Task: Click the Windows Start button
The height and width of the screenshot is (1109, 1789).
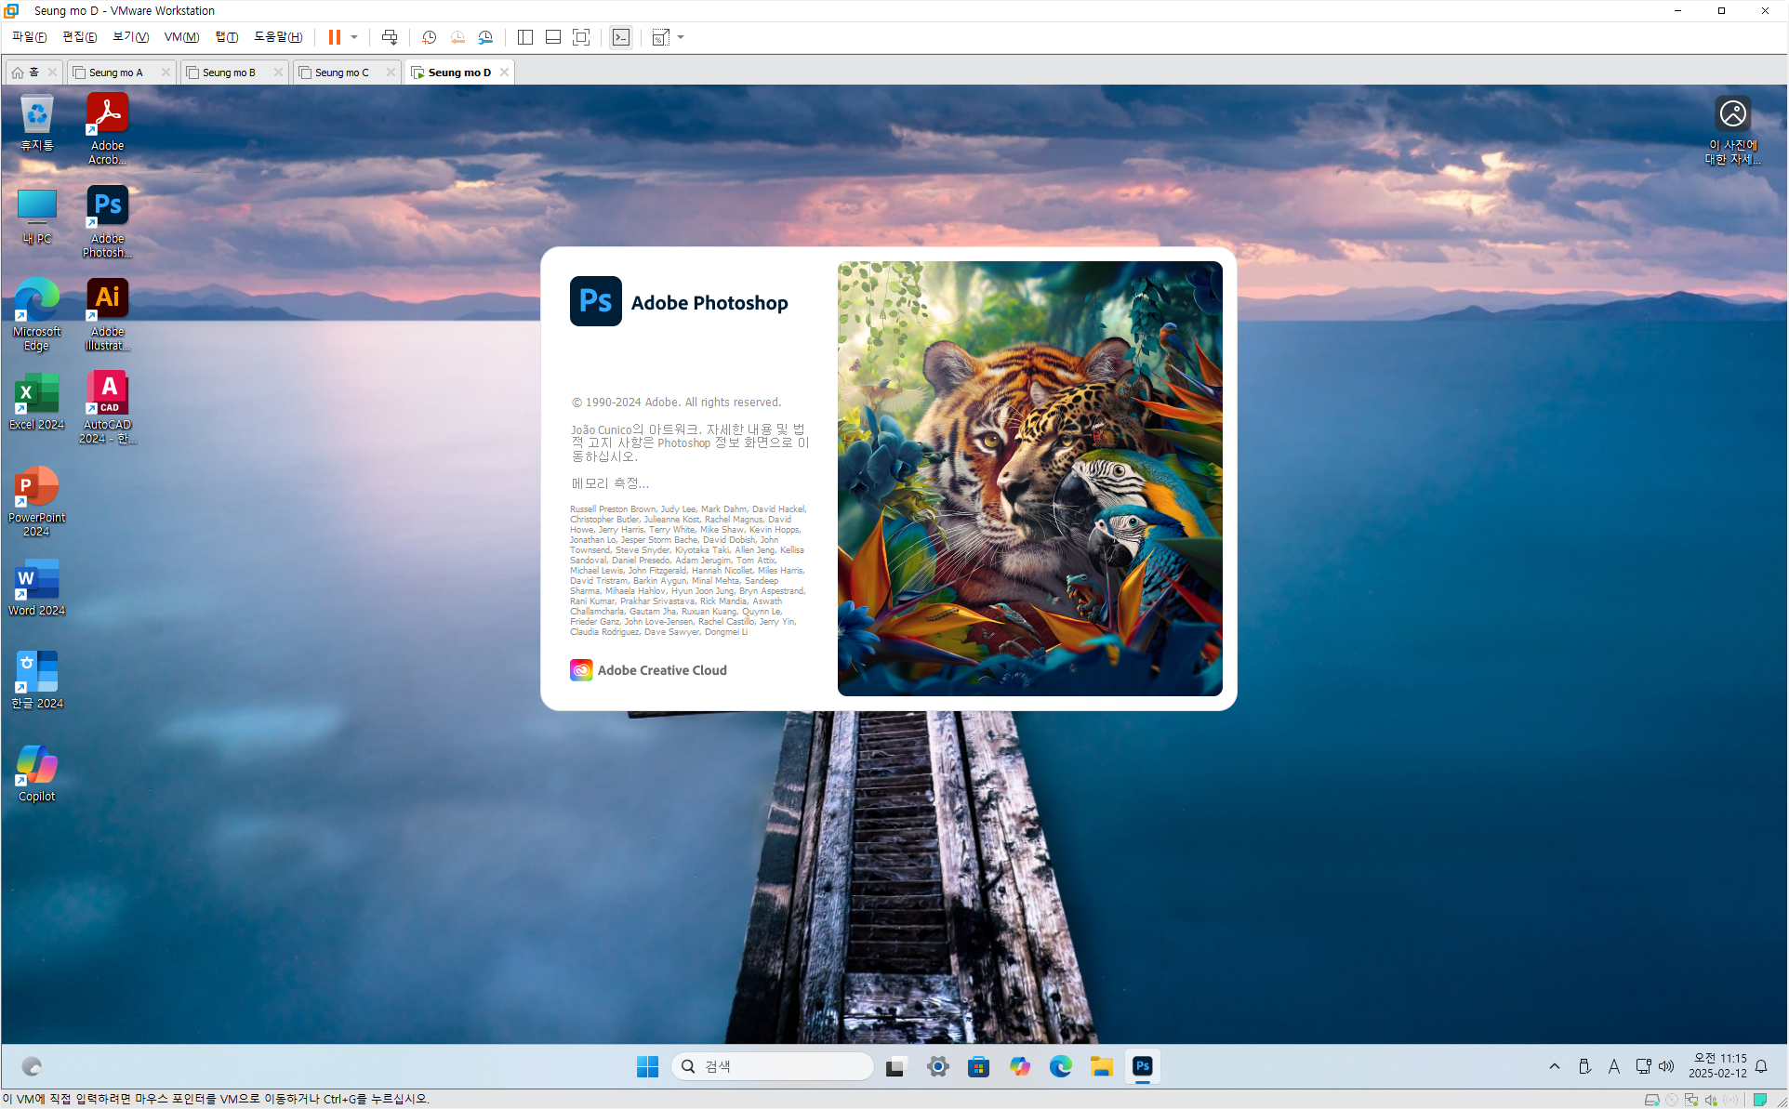Action: click(x=647, y=1066)
